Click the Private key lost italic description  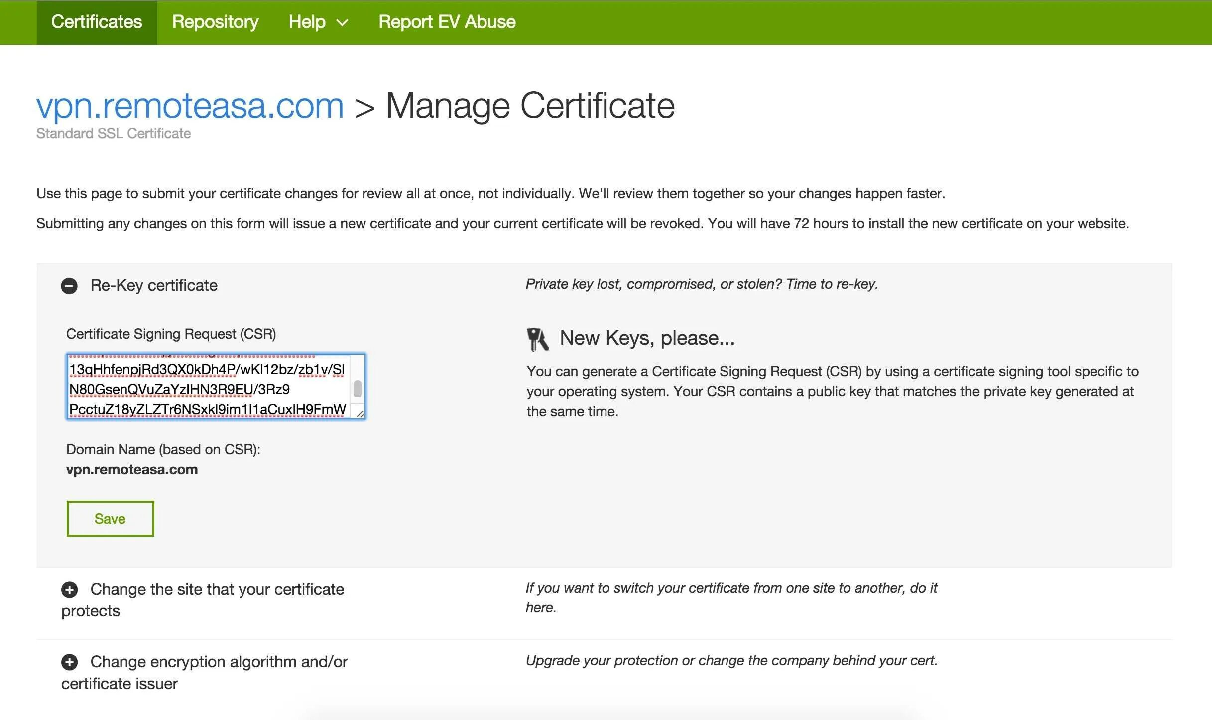point(702,284)
